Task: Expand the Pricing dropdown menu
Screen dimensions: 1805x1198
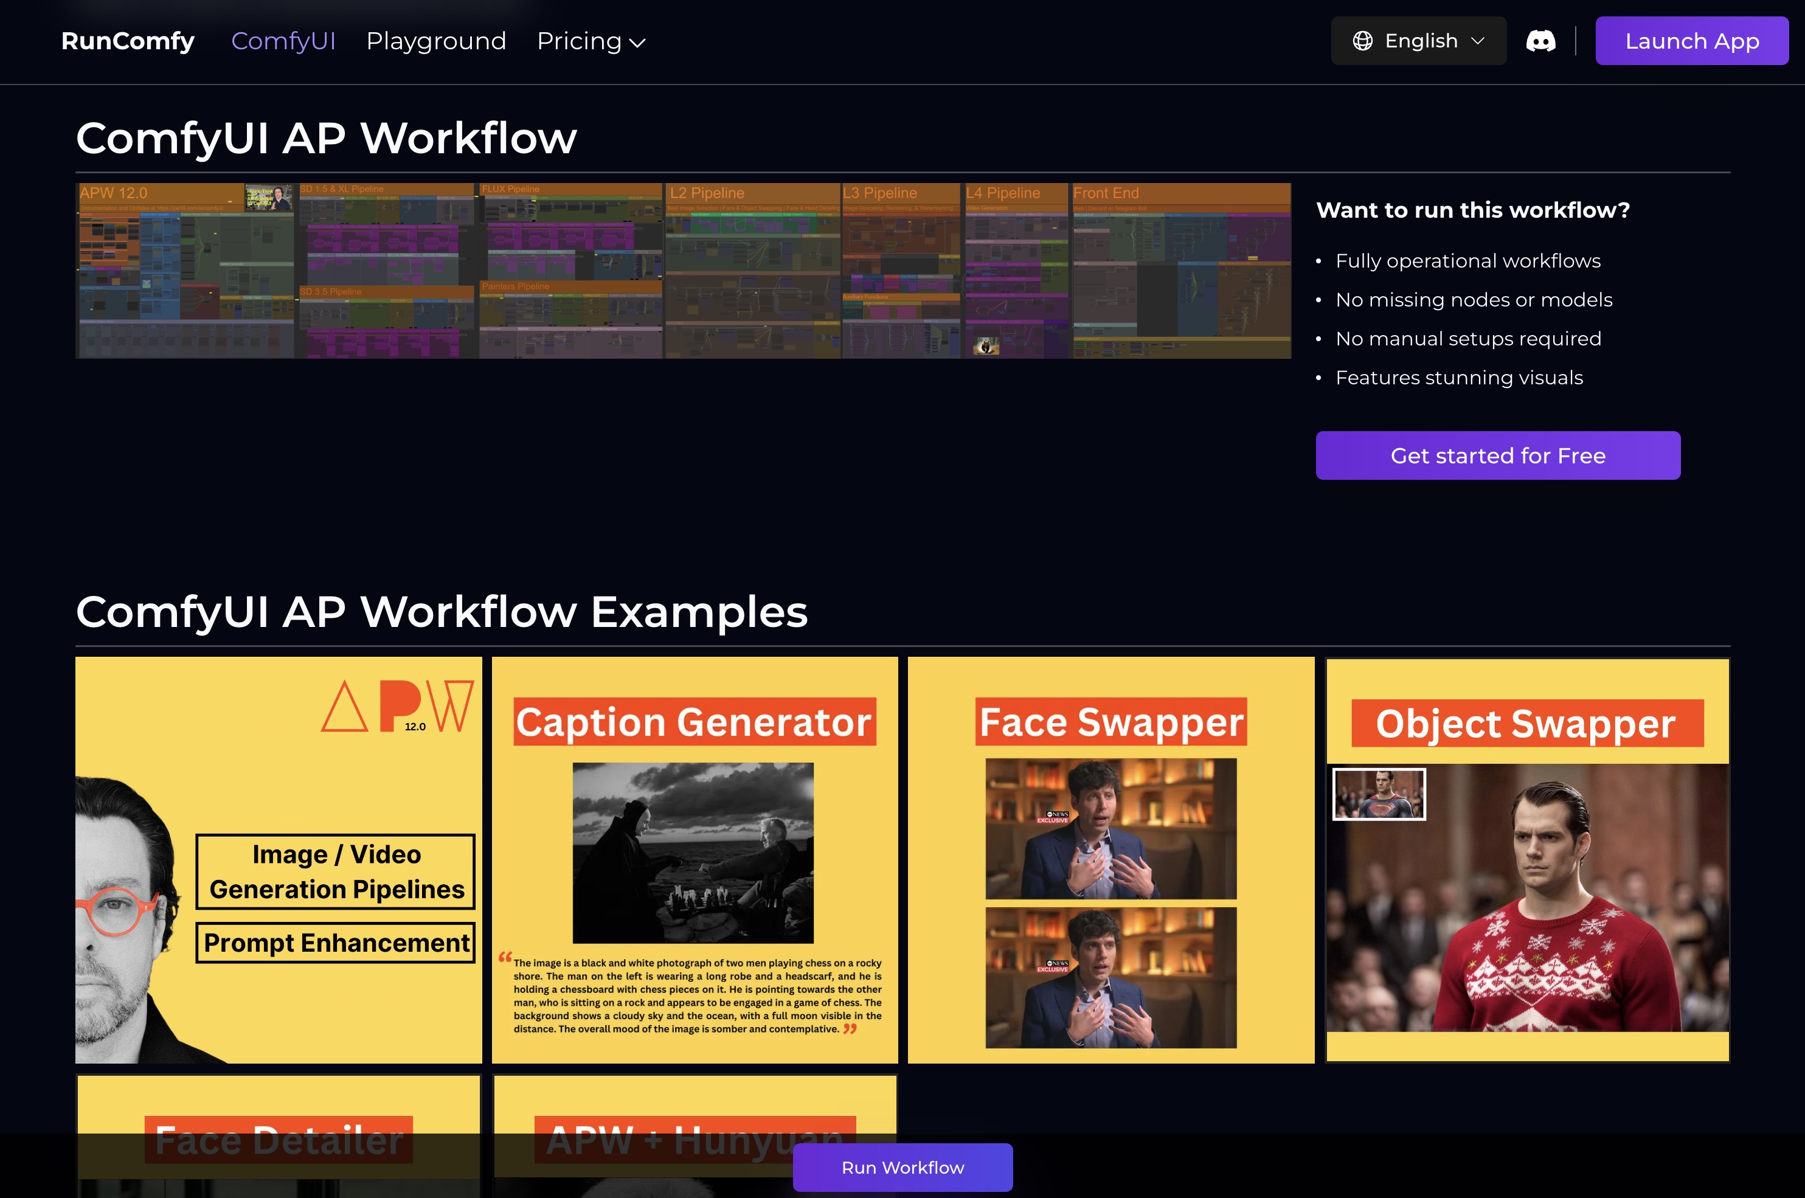Action: tap(591, 41)
